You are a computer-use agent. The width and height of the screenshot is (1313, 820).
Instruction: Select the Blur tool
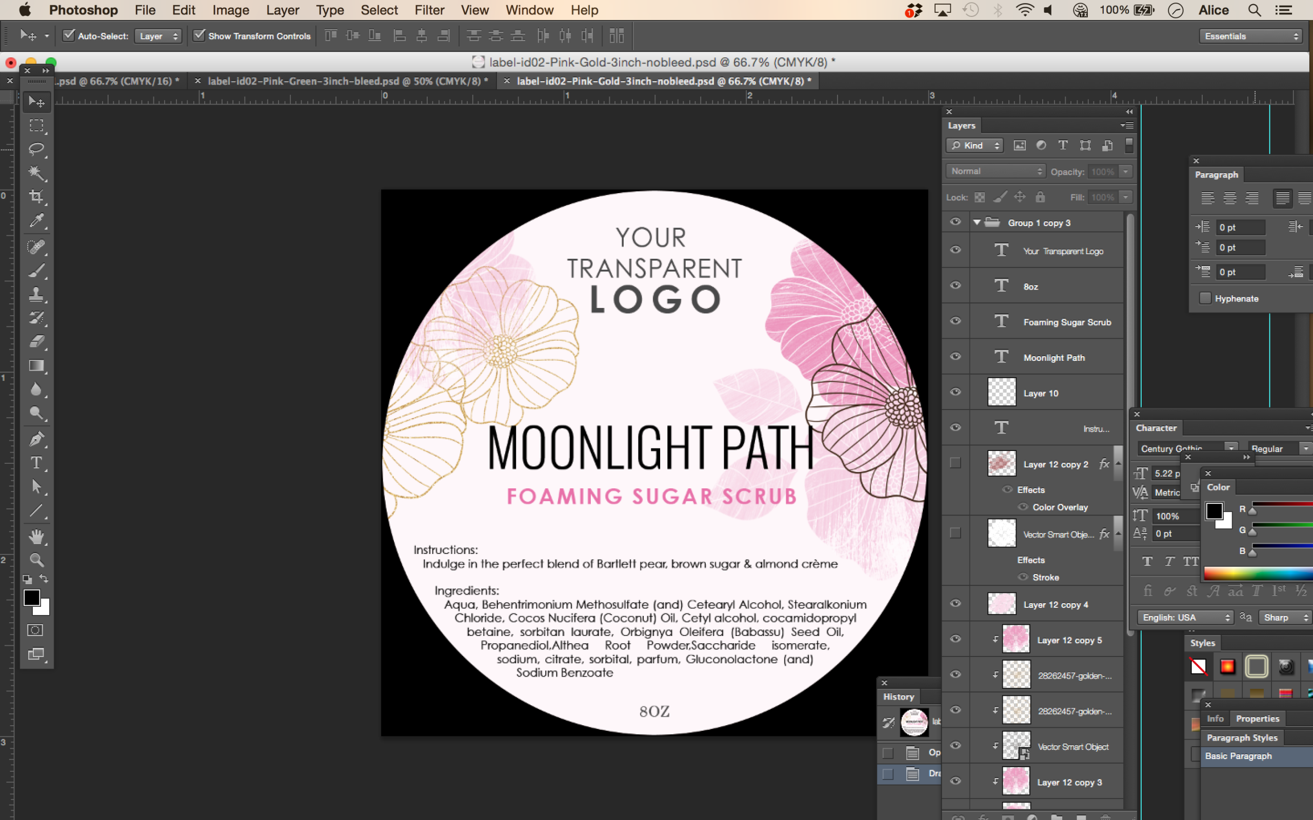(36, 389)
